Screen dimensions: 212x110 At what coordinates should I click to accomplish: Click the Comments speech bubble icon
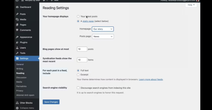pos(17,30)
